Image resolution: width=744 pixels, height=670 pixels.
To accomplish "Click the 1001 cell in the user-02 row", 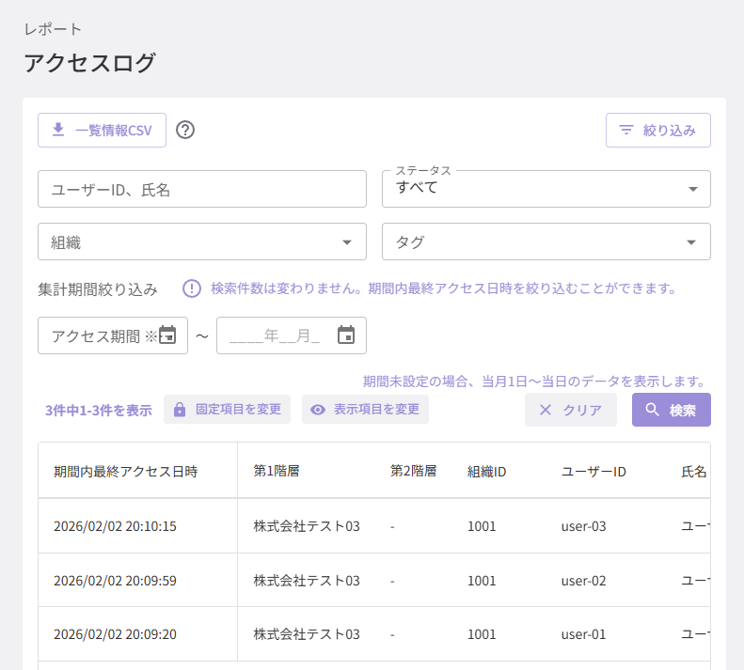I will click(x=482, y=581).
